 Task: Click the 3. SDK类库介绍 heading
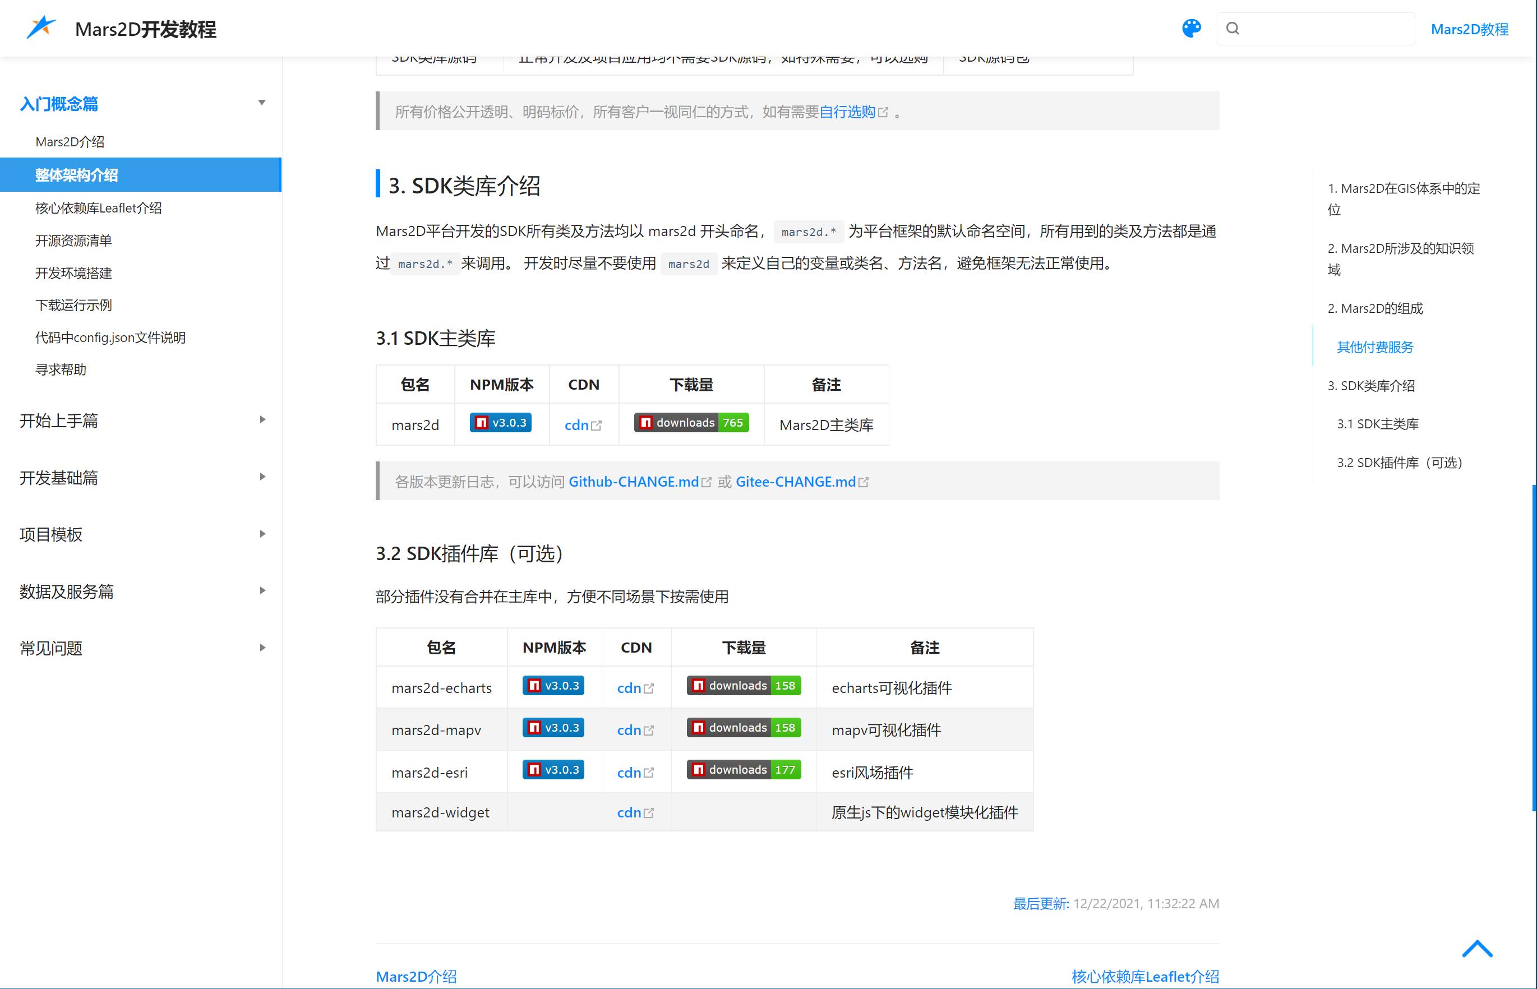(x=464, y=186)
